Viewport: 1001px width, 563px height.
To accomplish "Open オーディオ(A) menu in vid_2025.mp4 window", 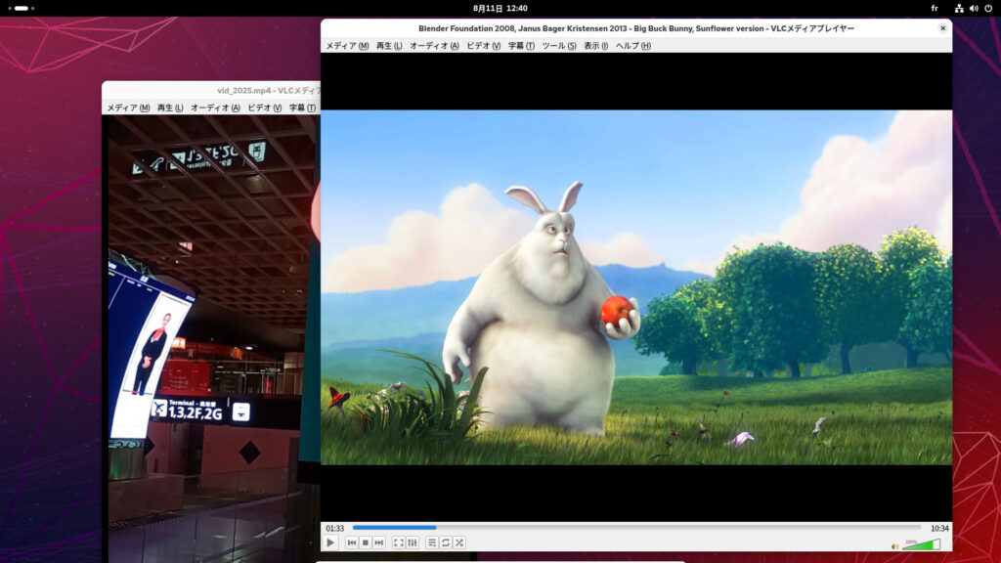I will point(215,108).
